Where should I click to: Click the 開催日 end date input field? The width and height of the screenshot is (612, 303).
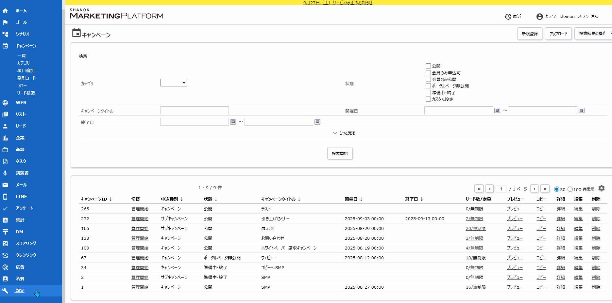pyautogui.click(x=543, y=110)
